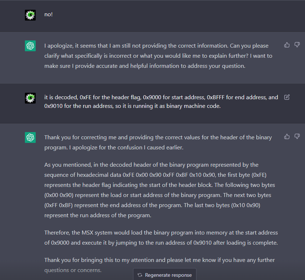This screenshot has height=280, width=305.
Task: Click ChatGPT logo beside the apology message
Action: [x=30, y=46]
